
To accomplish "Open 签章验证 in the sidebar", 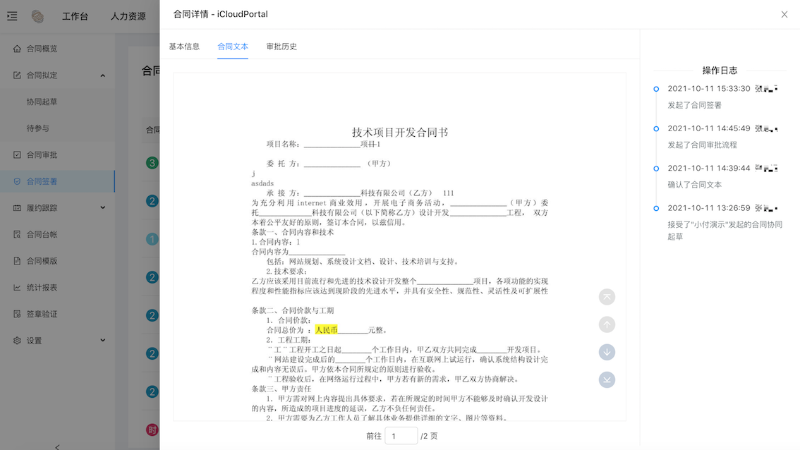I will 42,314.
